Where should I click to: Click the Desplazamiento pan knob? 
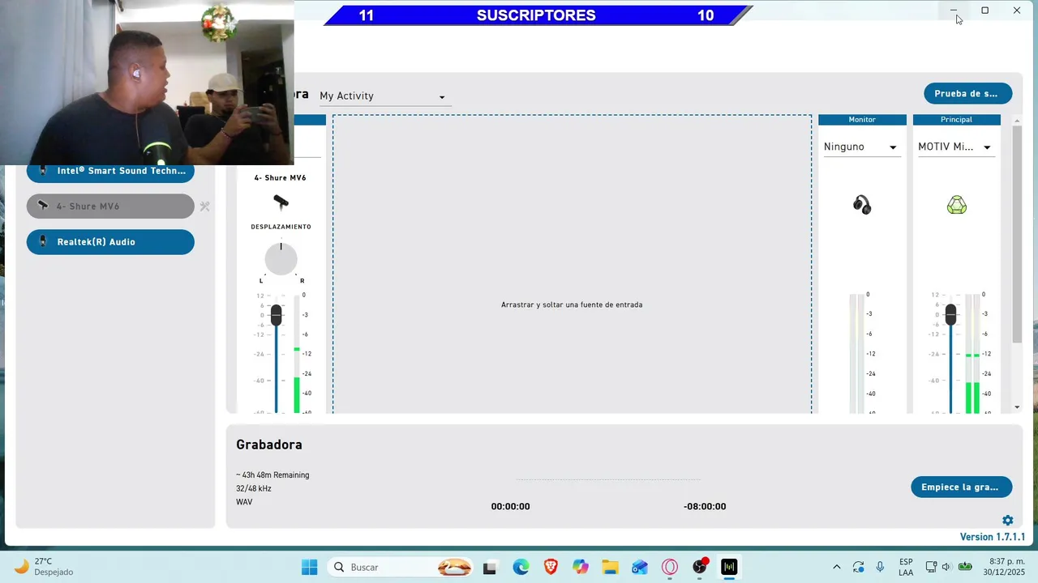point(281,259)
